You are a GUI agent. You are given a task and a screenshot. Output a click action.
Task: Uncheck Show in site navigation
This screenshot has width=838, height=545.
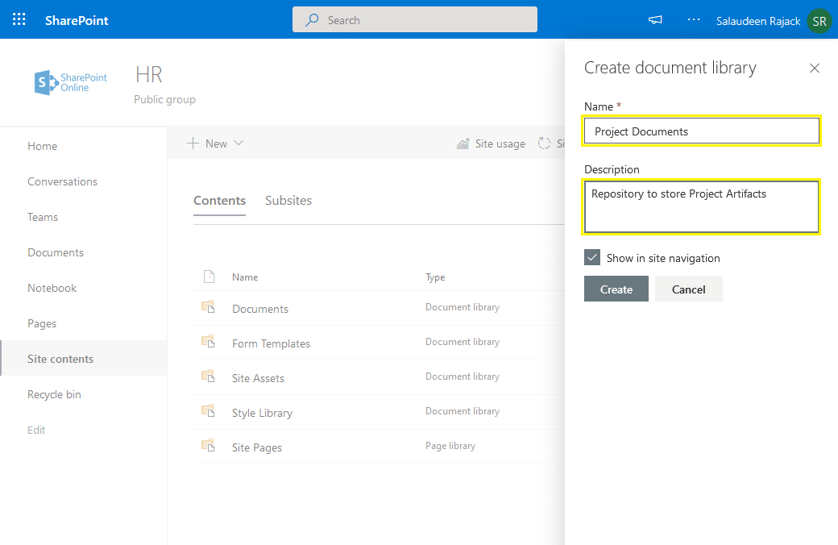[593, 257]
